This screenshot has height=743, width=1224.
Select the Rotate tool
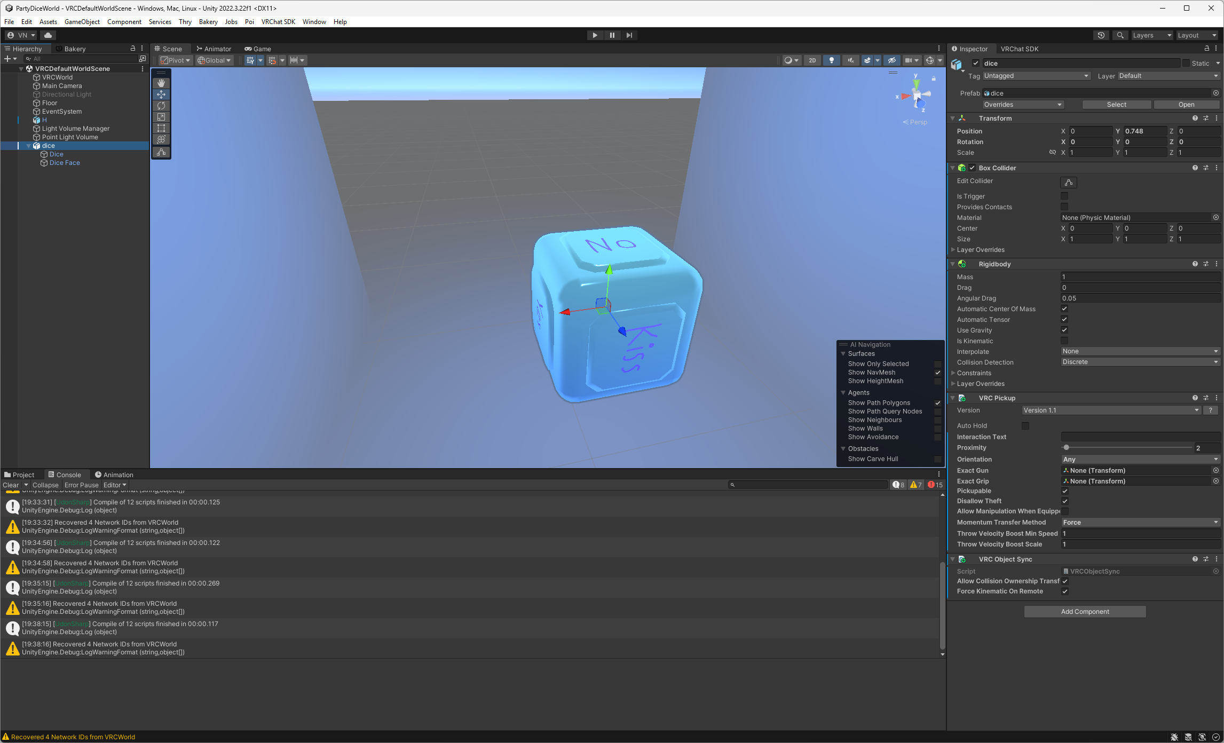click(161, 106)
